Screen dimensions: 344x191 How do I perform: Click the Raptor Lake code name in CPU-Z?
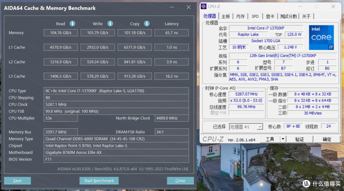click(x=248, y=34)
